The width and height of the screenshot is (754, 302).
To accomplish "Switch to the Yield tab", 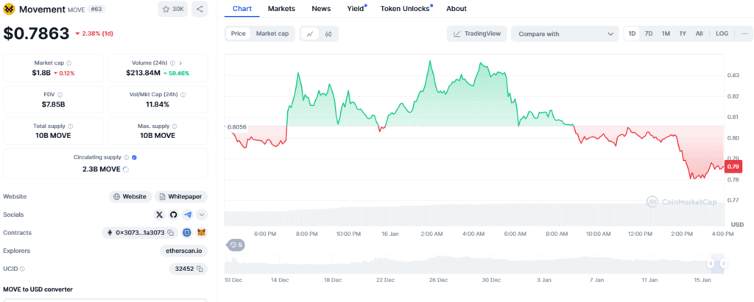I will click(356, 9).
